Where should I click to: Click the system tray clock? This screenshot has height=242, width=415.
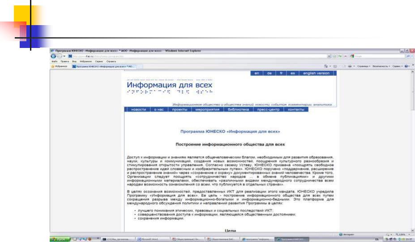[410, 239]
